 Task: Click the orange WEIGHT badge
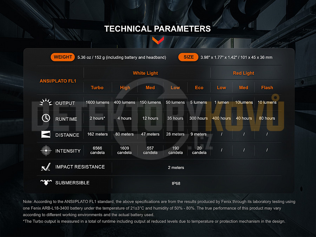[63, 57]
